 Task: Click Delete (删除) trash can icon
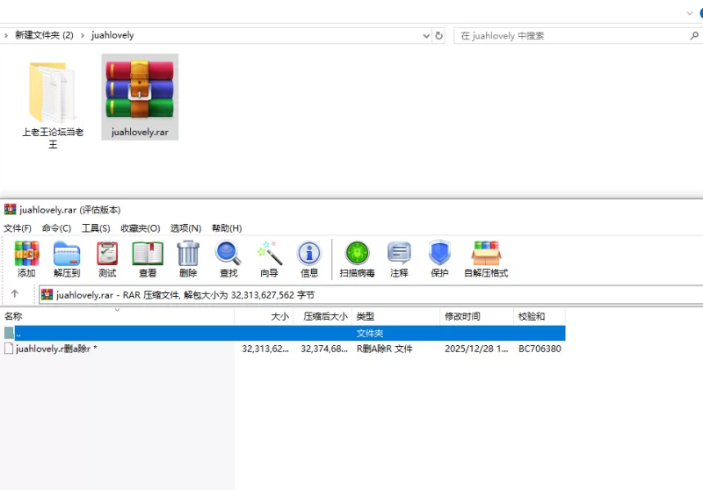click(188, 259)
